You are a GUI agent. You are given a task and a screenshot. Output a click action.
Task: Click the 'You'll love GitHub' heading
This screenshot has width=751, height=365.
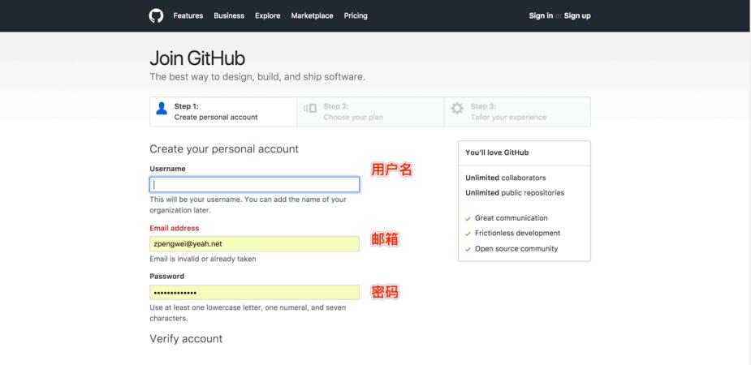tap(497, 152)
